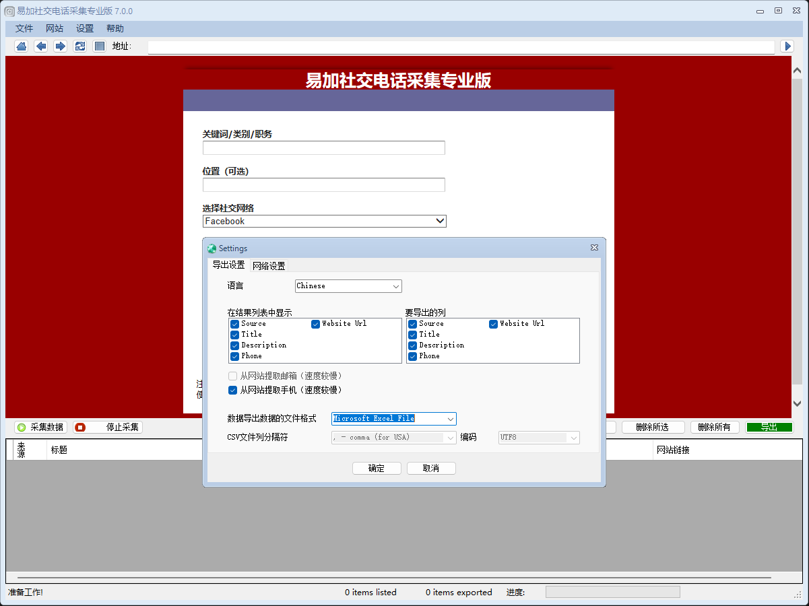The height and width of the screenshot is (606, 809).
Task: Confirm settings with 确定 button
Action: tap(377, 468)
